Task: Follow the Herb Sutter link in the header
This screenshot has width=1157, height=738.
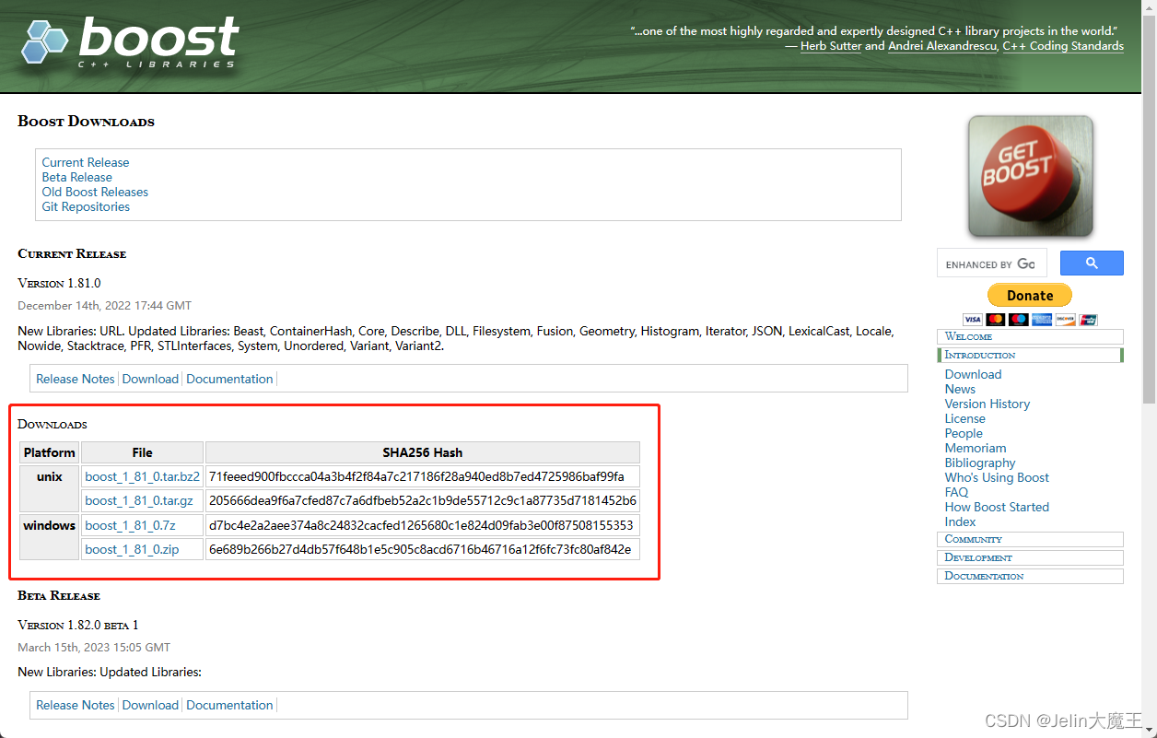Action: click(831, 46)
